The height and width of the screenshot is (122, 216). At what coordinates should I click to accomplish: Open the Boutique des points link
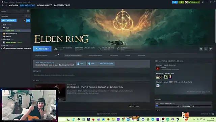(95, 56)
